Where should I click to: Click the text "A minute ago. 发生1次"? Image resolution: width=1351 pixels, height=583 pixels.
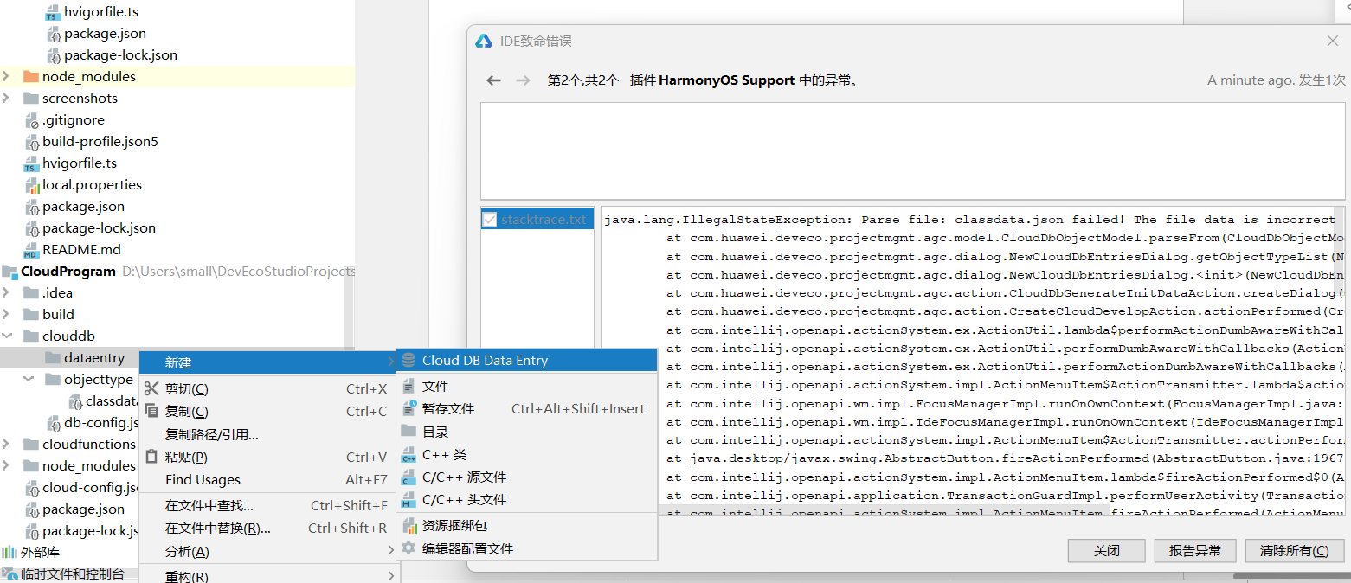tap(1277, 80)
